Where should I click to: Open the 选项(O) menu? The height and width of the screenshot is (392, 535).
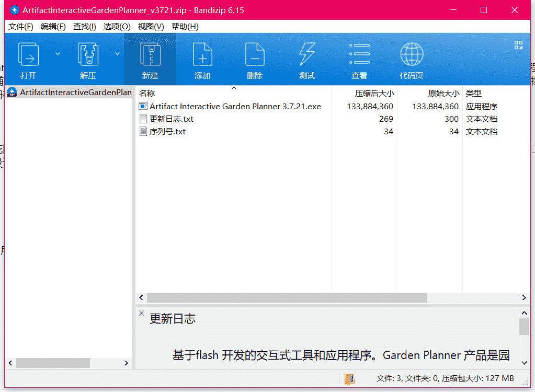(117, 27)
